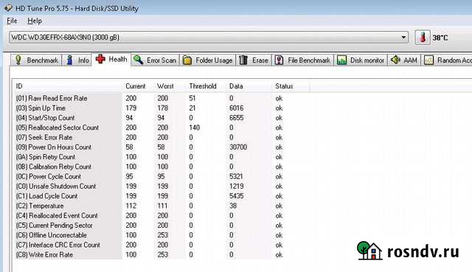
Task: Click the Error Scan magnifier icon
Action: tap(138, 60)
